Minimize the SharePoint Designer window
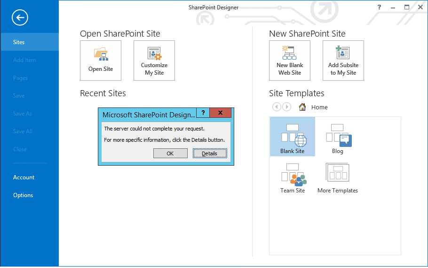 coord(393,8)
